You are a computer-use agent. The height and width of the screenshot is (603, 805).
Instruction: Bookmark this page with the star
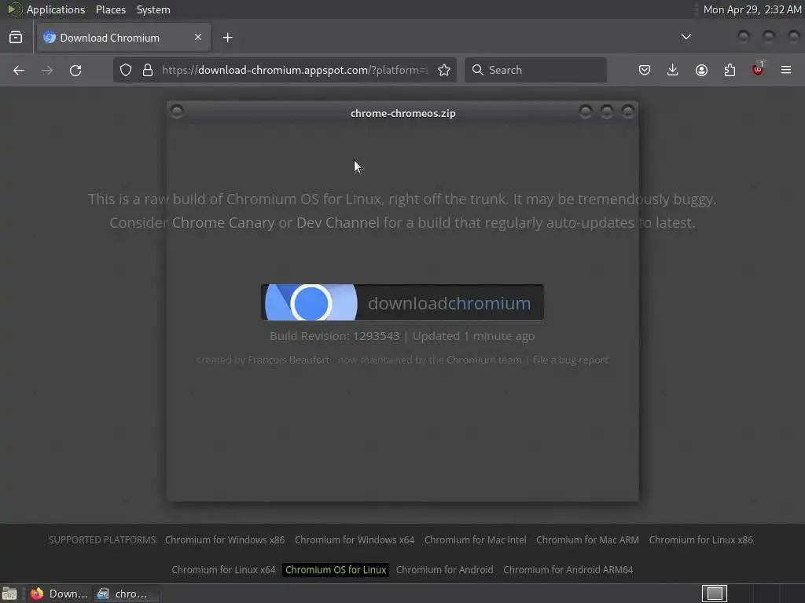pyautogui.click(x=444, y=70)
